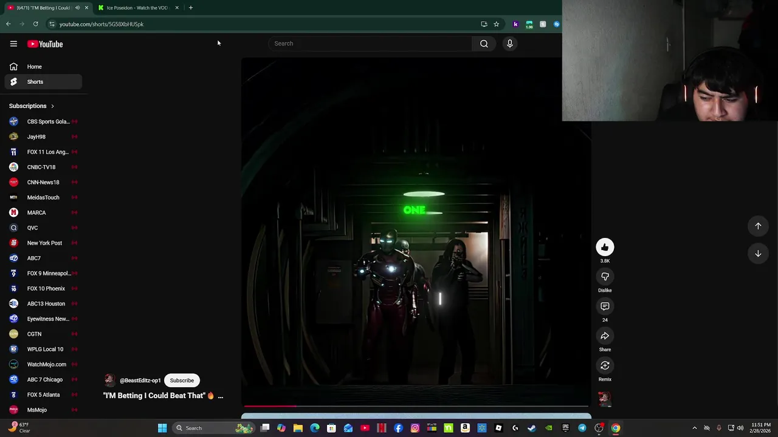Open the comments showing 24

point(605,307)
